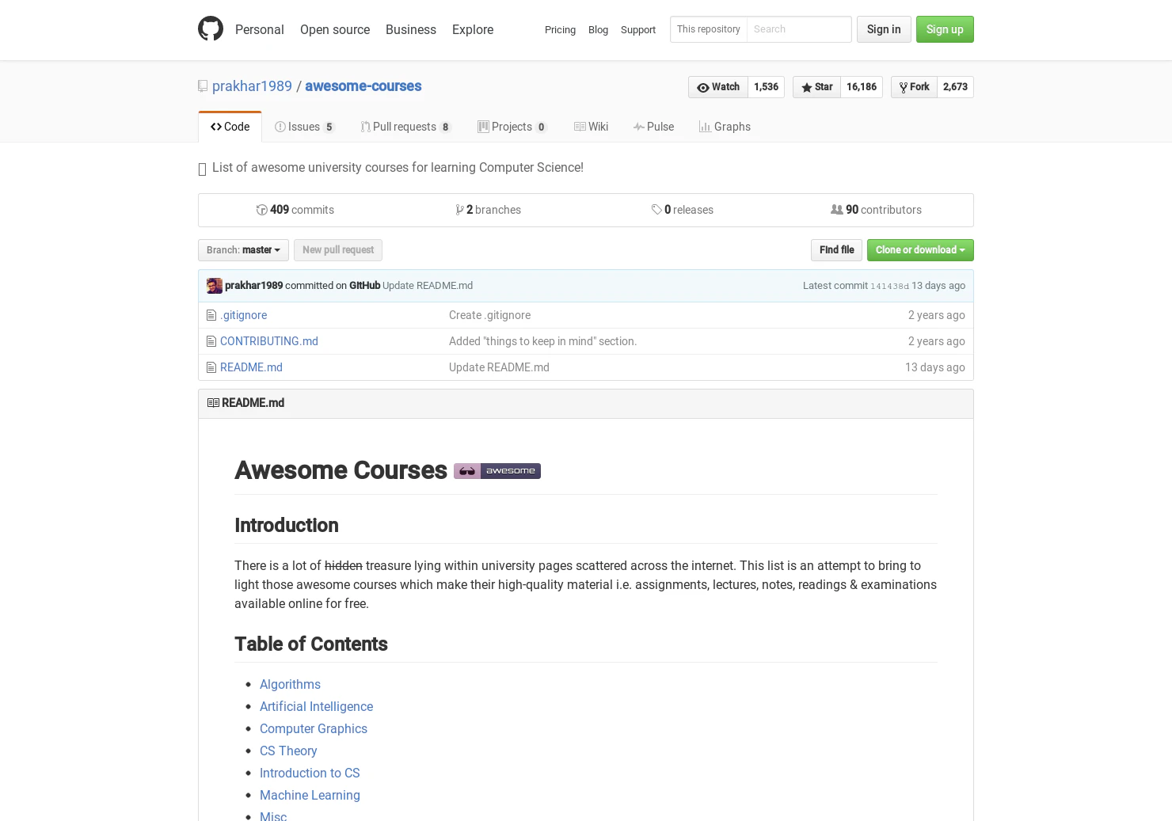1172x821 pixels.
Task: Open the Explore menu item
Action: point(473,29)
